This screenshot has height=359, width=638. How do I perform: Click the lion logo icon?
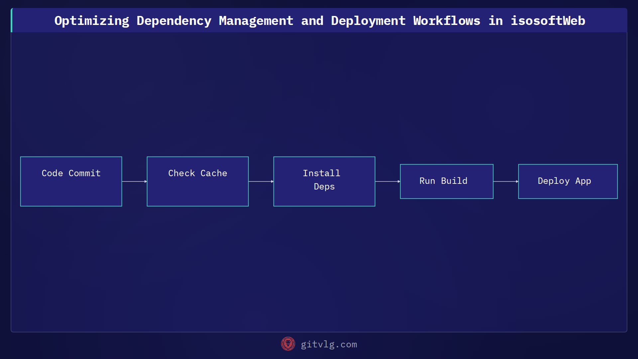click(x=288, y=344)
